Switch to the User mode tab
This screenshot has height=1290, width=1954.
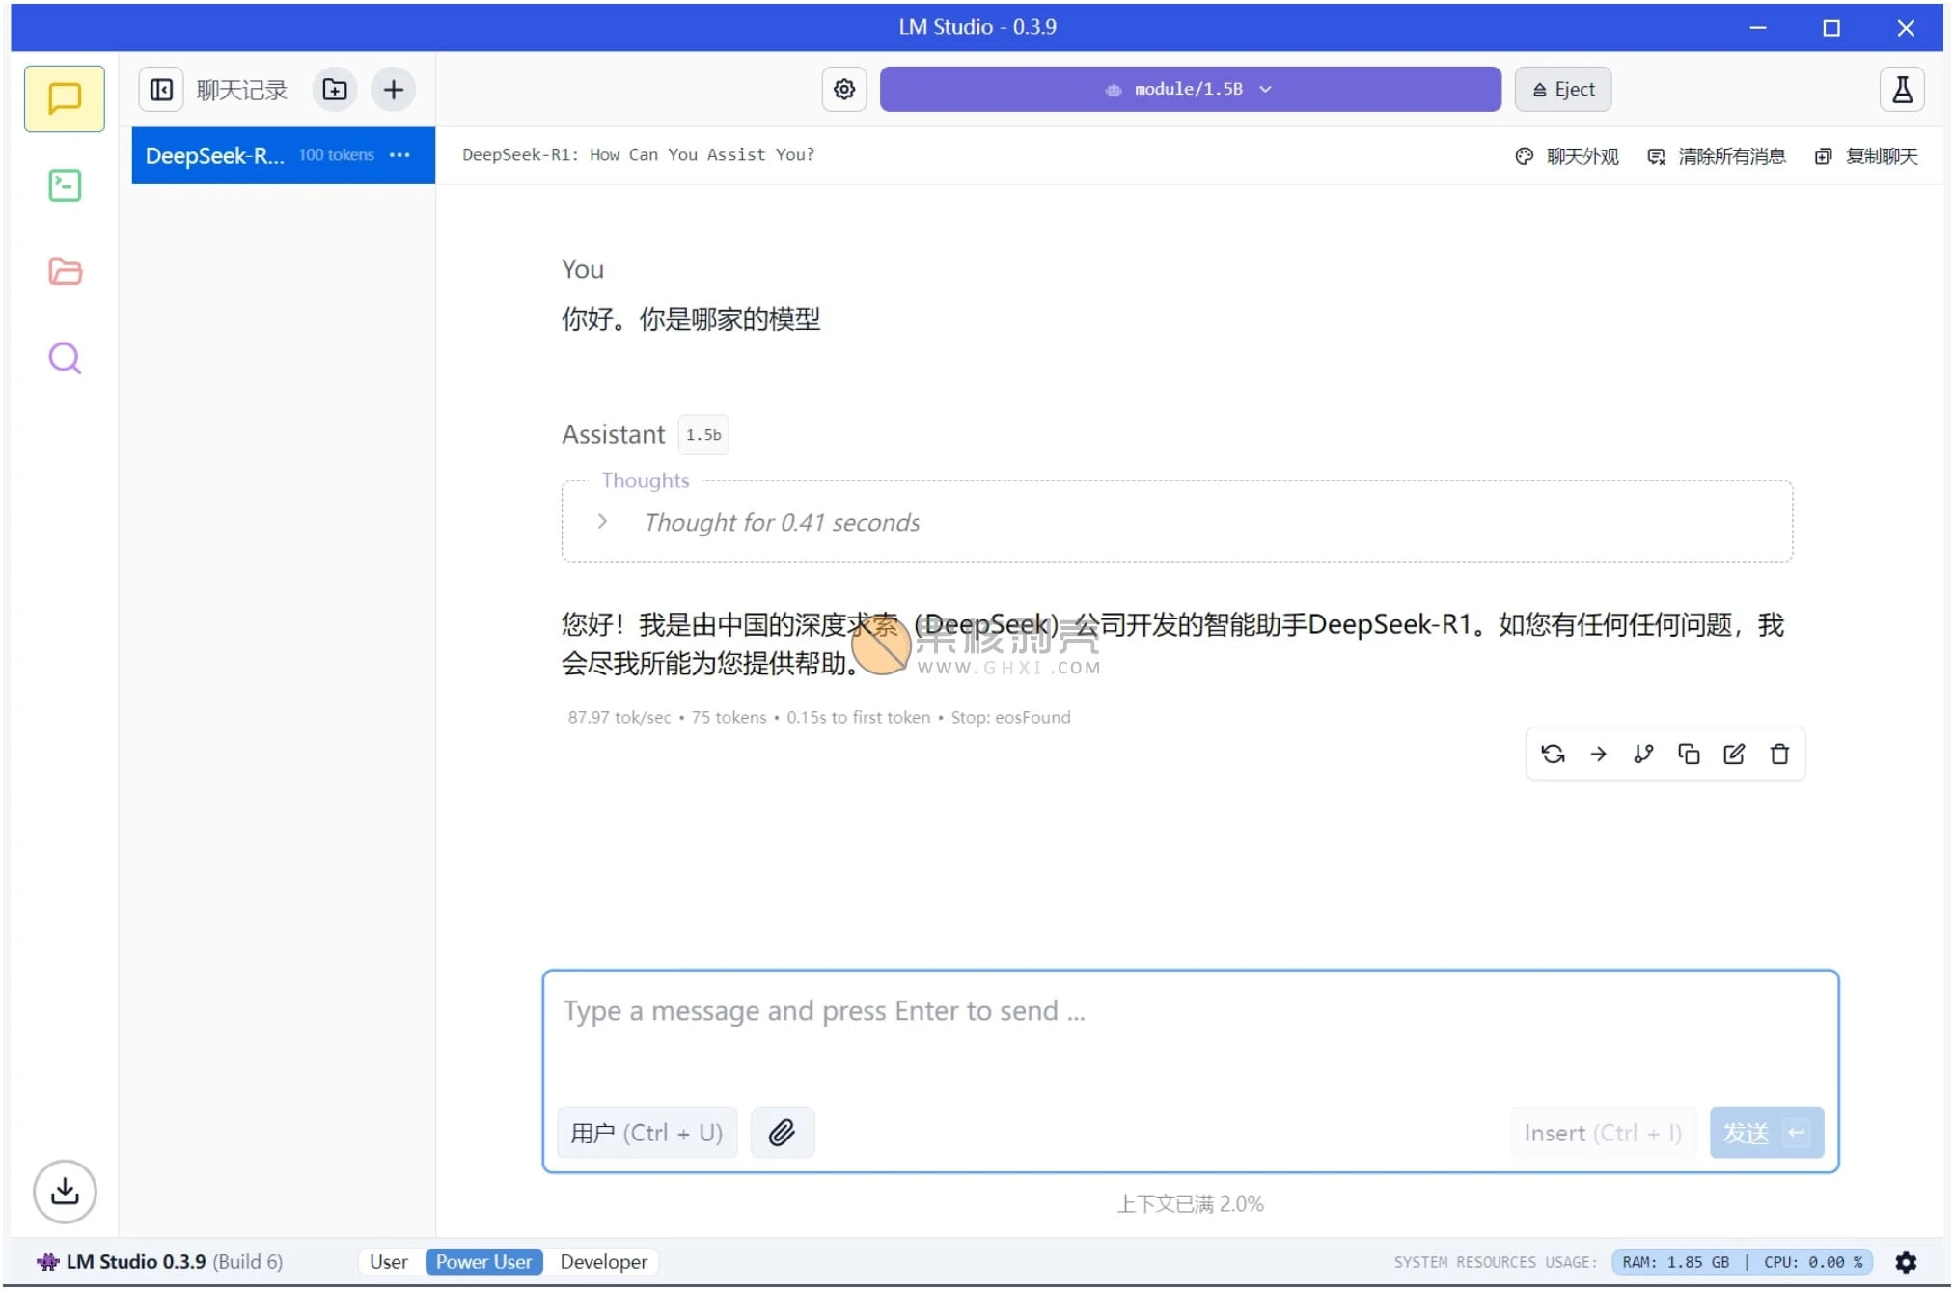coord(389,1261)
